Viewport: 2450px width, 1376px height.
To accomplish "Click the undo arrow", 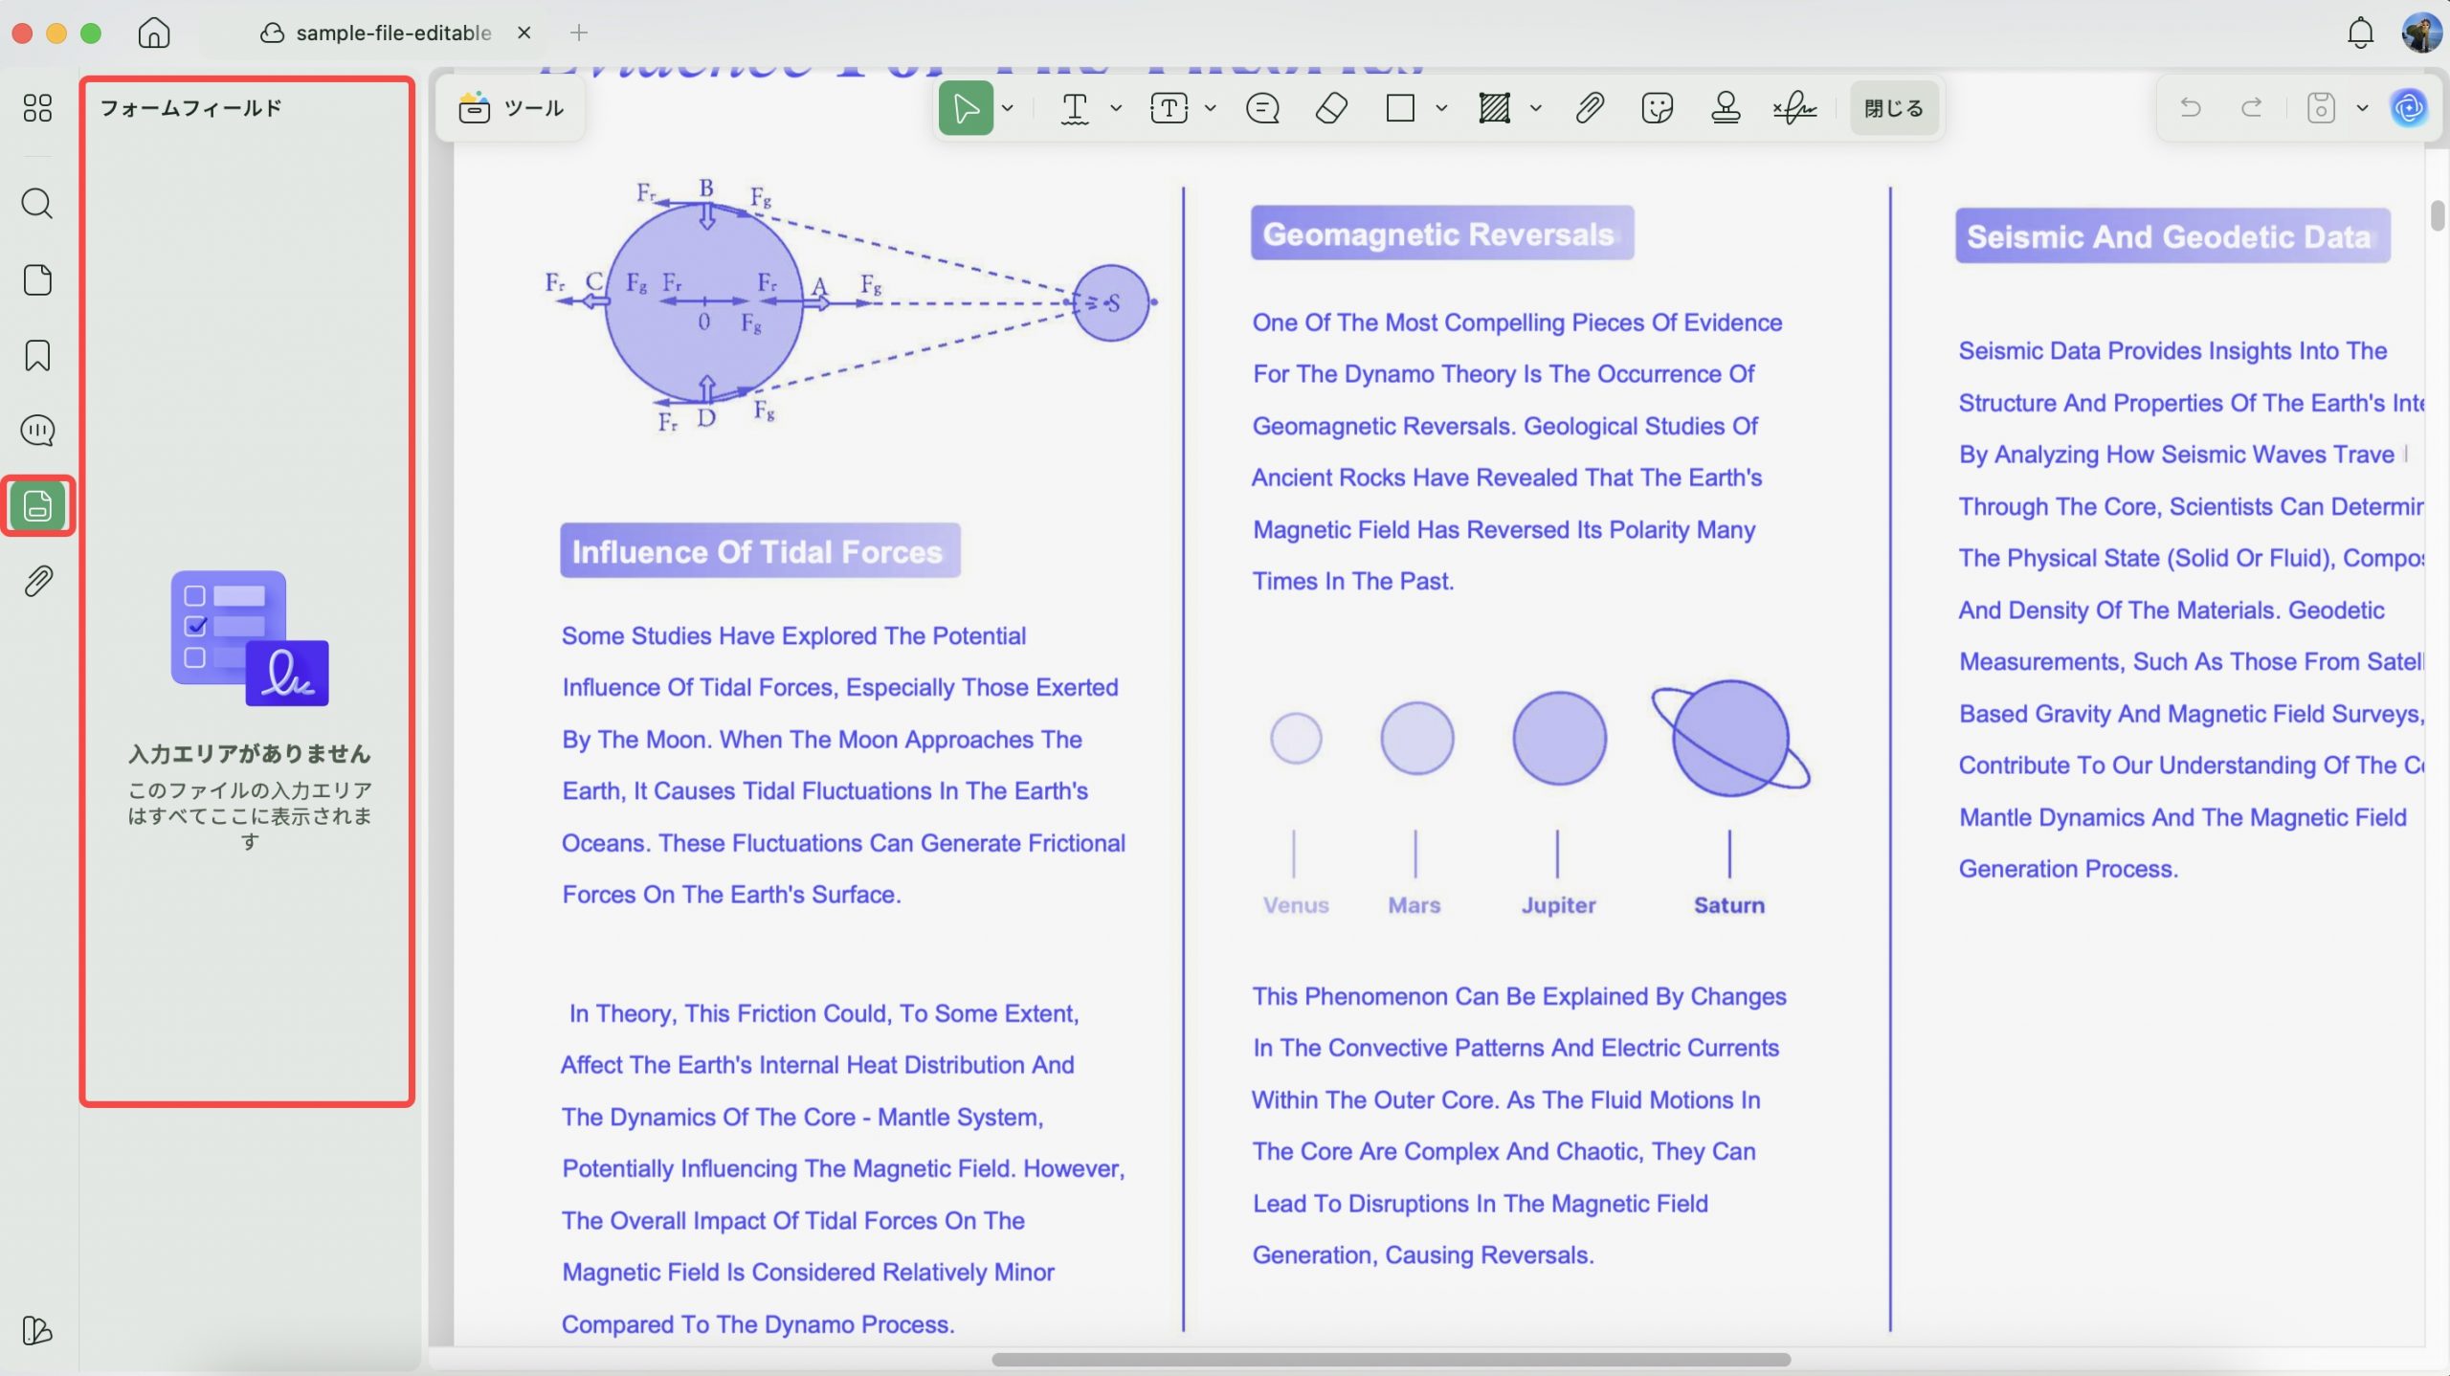I will (x=2191, y=107).
